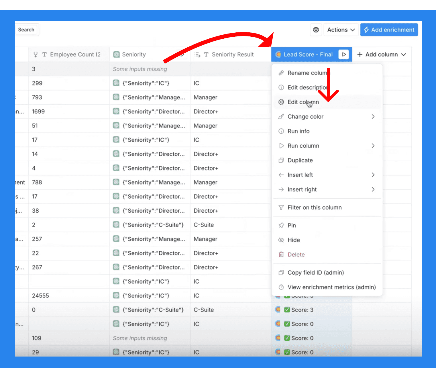The image size is (436, 368).
Task: Click the Clay icon in Lead Score header
Action: coord(278,54)
